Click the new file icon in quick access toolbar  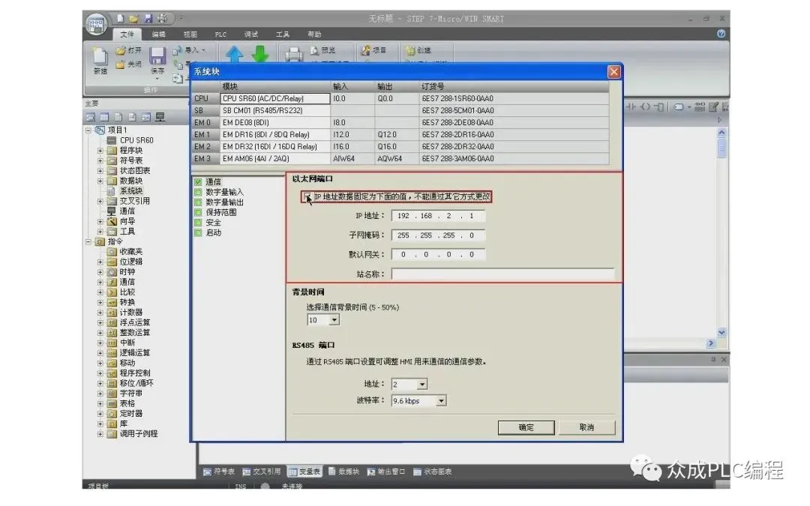[120, 19]
